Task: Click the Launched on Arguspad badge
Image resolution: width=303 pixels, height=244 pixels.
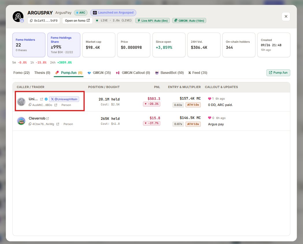Action: (x=113, y=12)
